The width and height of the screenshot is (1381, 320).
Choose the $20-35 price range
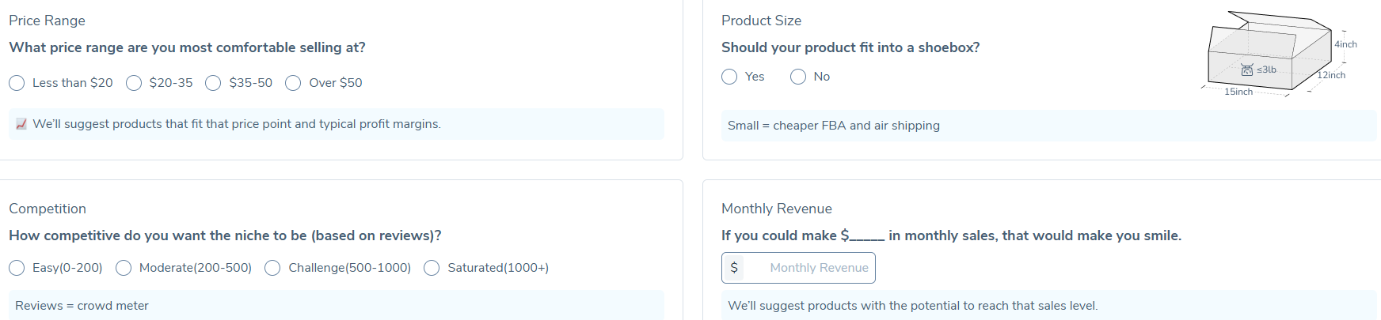coord(134,83)
